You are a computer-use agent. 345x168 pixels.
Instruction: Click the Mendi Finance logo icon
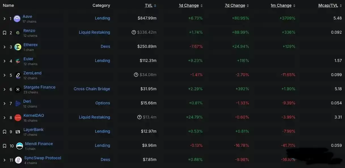coord(20,146)
